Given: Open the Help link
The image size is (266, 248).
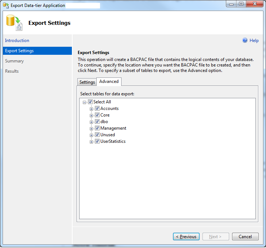Looking at the screenshot, I should point(254,41).
